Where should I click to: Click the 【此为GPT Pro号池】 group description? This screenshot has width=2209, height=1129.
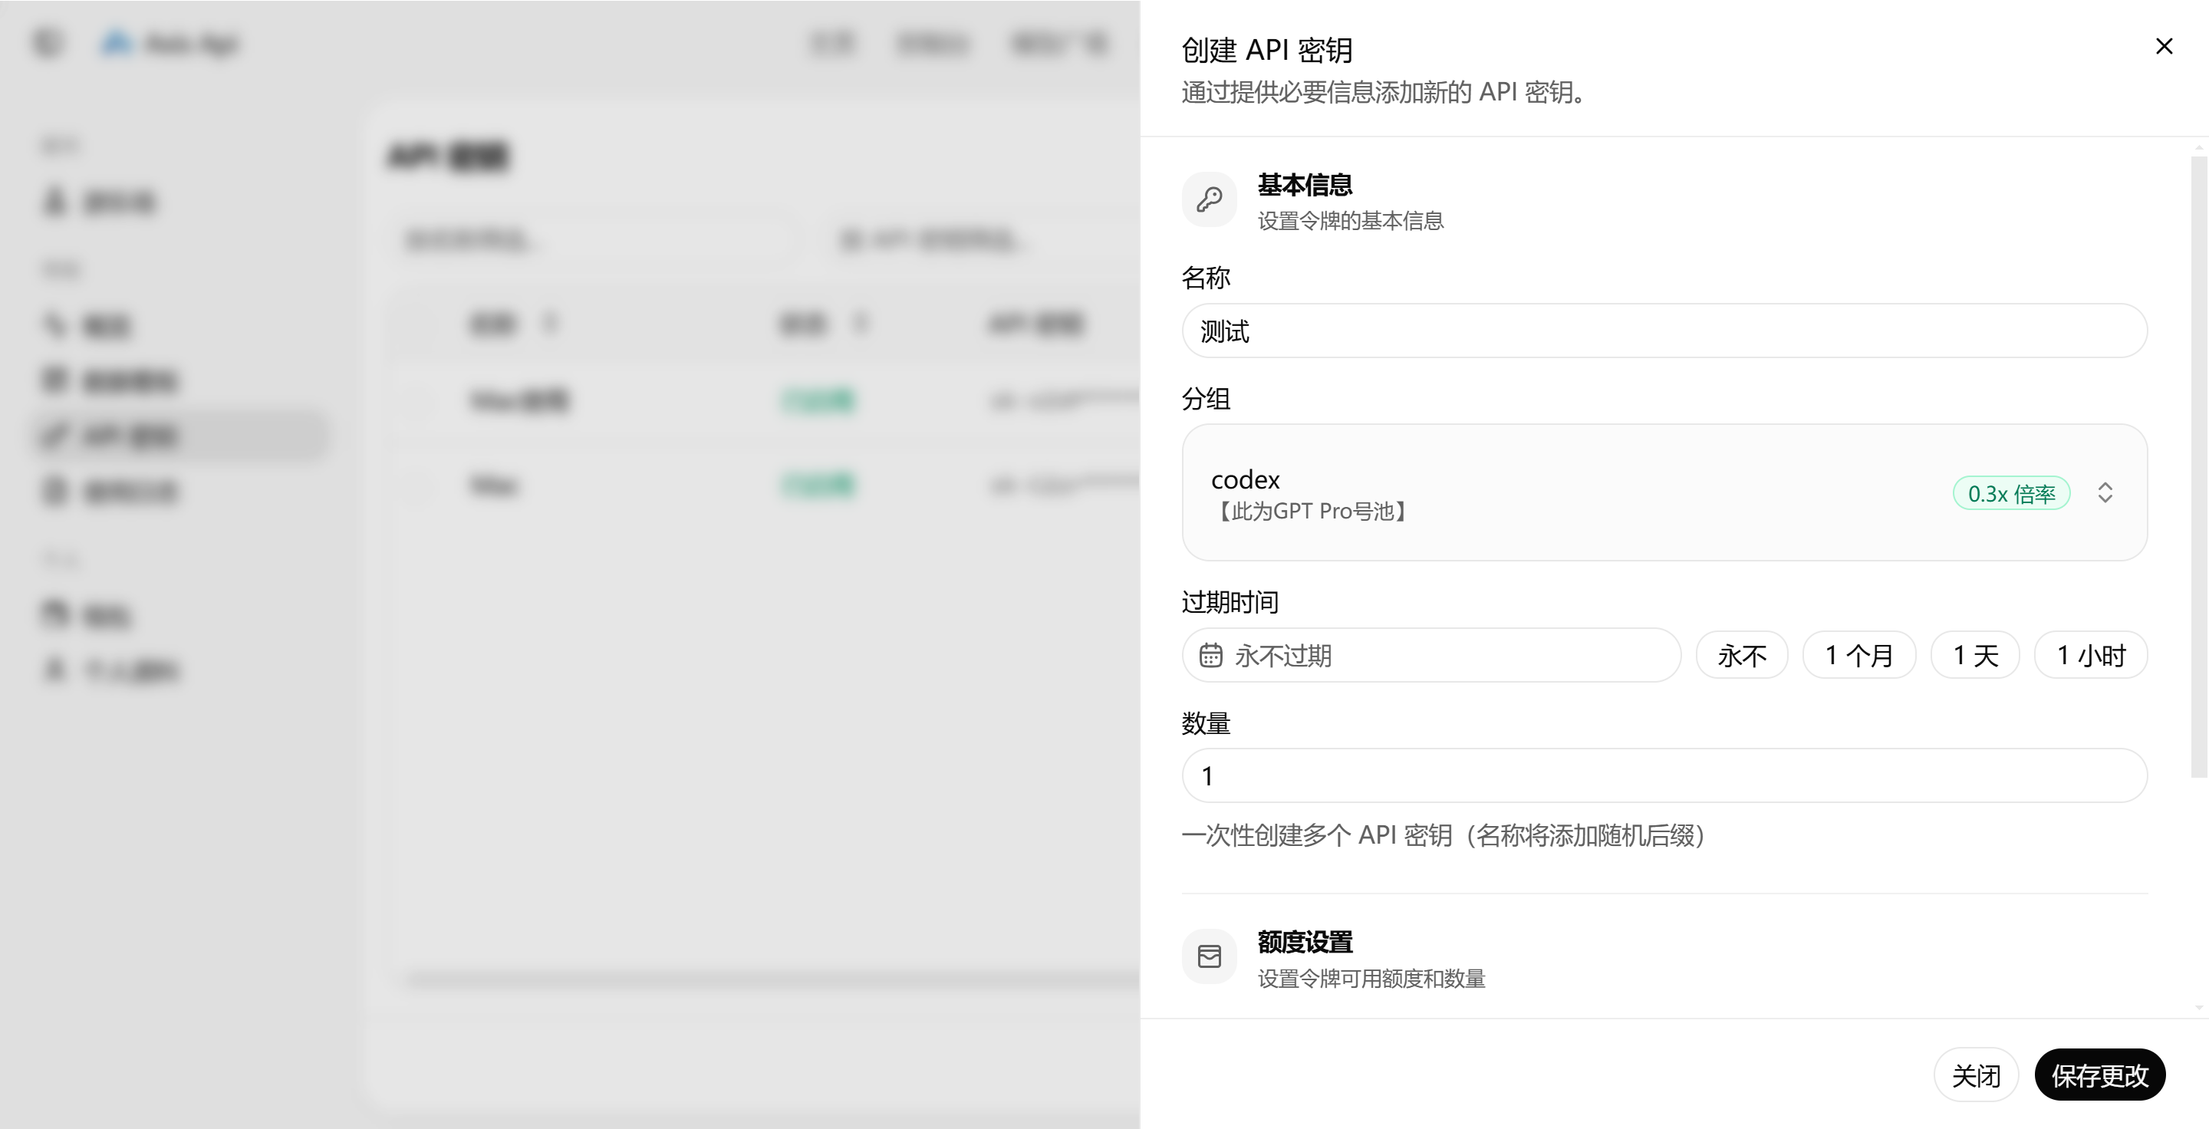1312,512
